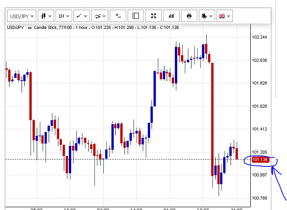Screen dimensions: 287x210
Task: Open the color theme palette dropdown
Action: click(207, 16)
